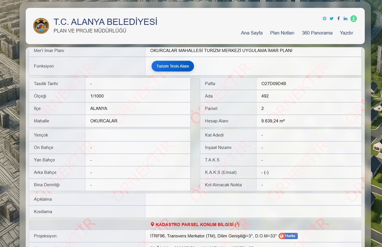Click the T.A.K.S label
Image resolution: width=382 pixels, height=247 pixels.
(212, 160)
